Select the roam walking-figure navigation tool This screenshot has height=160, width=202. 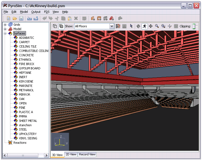(x=144, y=26)
